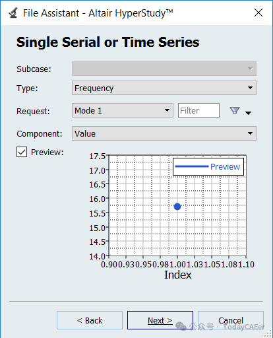Go to the Next page
Viewport: 273px width, 338px height.
click(x=160, y=320)
